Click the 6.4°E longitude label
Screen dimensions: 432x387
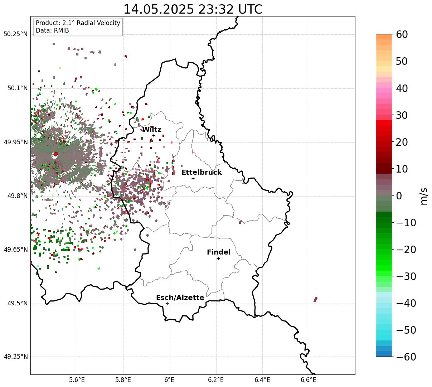262,380
